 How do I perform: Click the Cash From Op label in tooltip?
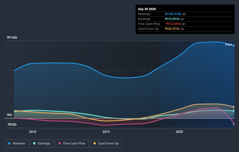(148, 29)
